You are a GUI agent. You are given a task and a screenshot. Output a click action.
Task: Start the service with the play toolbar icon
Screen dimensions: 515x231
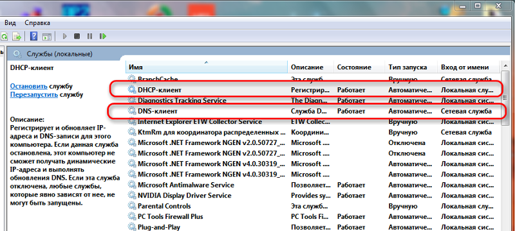coord(65,37)
